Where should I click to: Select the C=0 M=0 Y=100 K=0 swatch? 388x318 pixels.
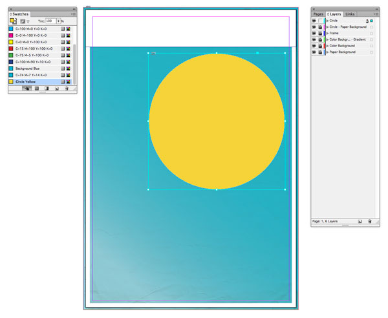40,42
